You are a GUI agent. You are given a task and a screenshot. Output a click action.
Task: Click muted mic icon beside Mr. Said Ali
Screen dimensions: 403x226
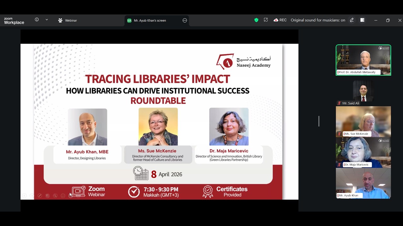339,103
